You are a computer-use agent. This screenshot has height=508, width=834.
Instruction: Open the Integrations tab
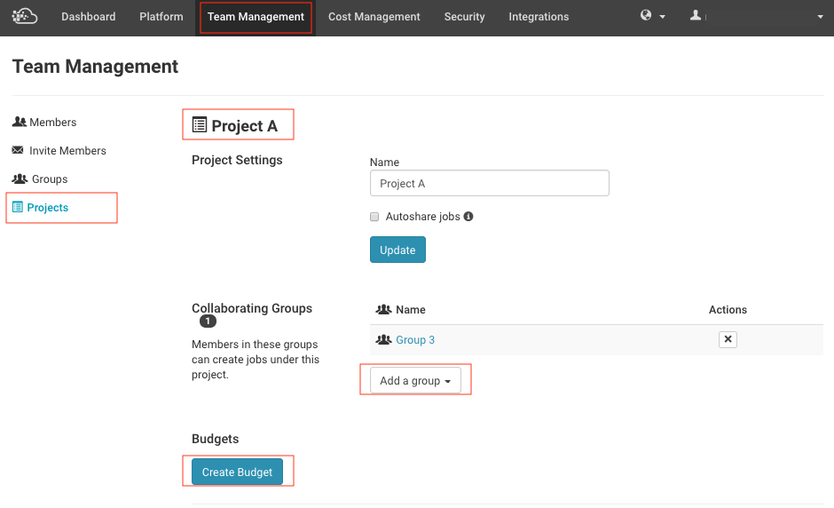pyautogui.click(x=539, y=17)
